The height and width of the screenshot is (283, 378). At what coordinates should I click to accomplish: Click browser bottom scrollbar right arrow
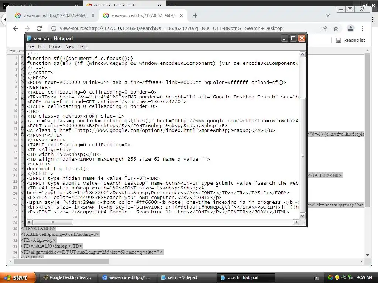click(361, 261)
